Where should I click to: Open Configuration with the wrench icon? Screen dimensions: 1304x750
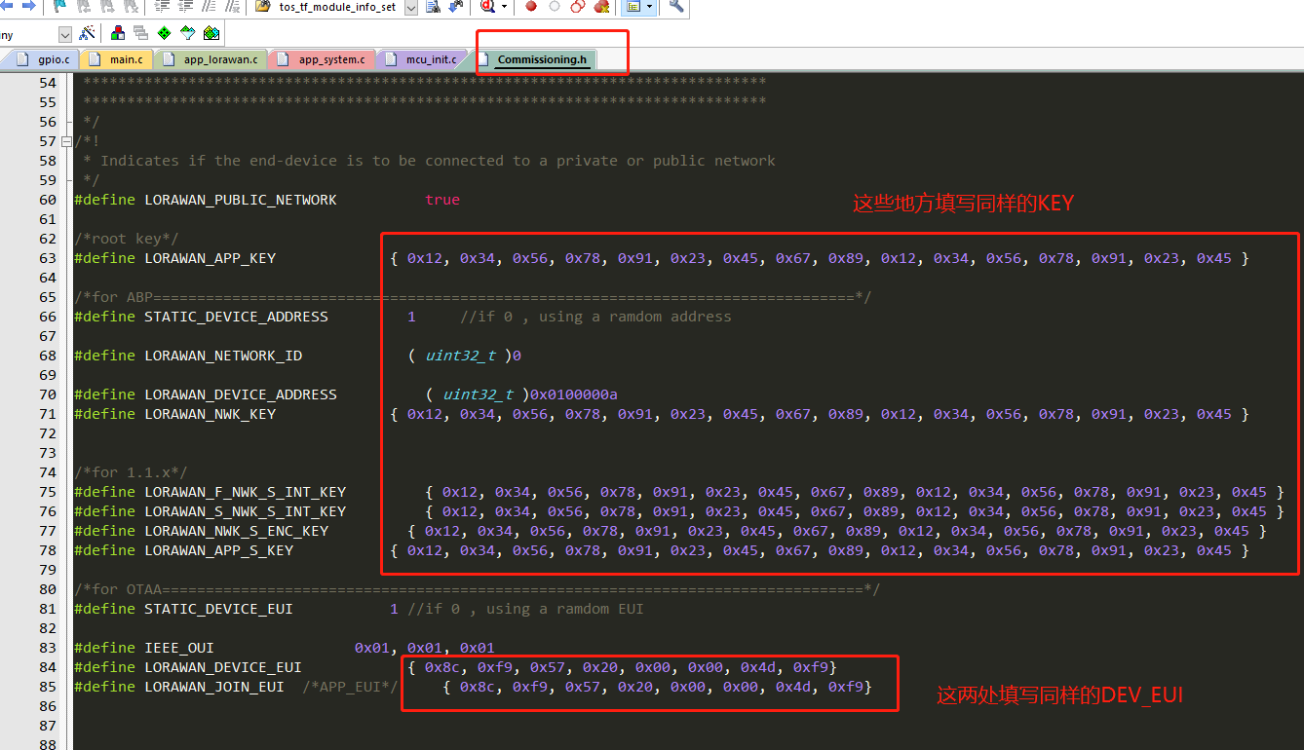tap(676, 6)
